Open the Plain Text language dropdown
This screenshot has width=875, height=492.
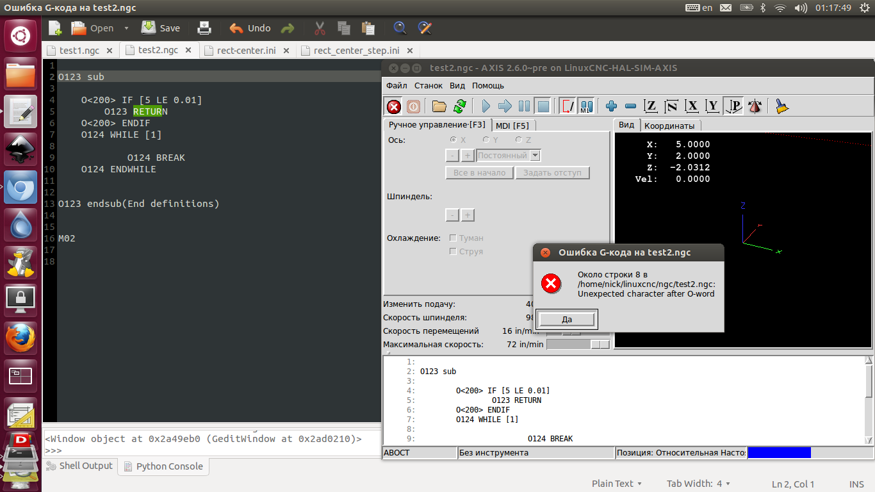(x=617, y=484)
